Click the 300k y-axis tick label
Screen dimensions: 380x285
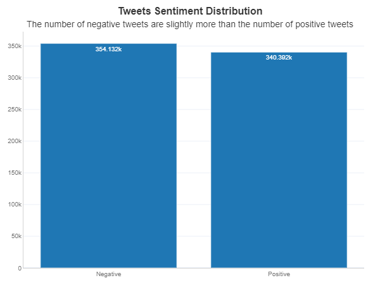(15, 78)
